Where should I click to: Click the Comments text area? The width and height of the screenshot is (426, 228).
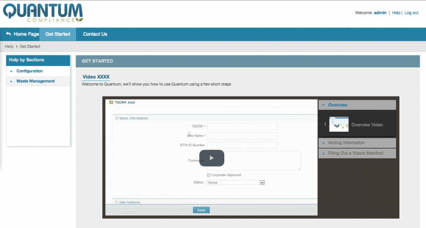point(253,161)
